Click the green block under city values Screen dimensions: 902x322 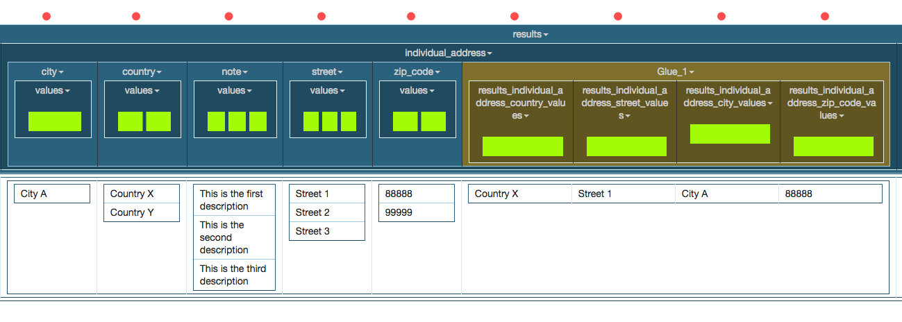tap(55, 121)
